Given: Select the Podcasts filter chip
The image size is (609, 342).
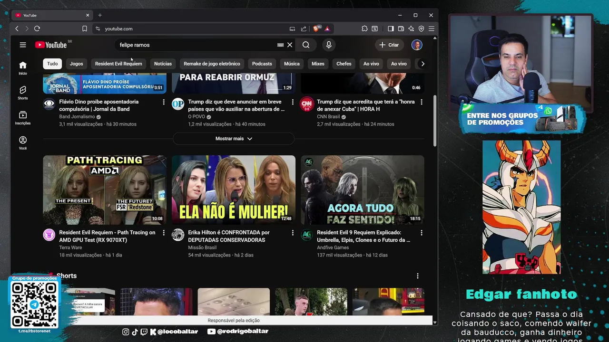Looking at the screenshot, I should click(x=262, y=64).
